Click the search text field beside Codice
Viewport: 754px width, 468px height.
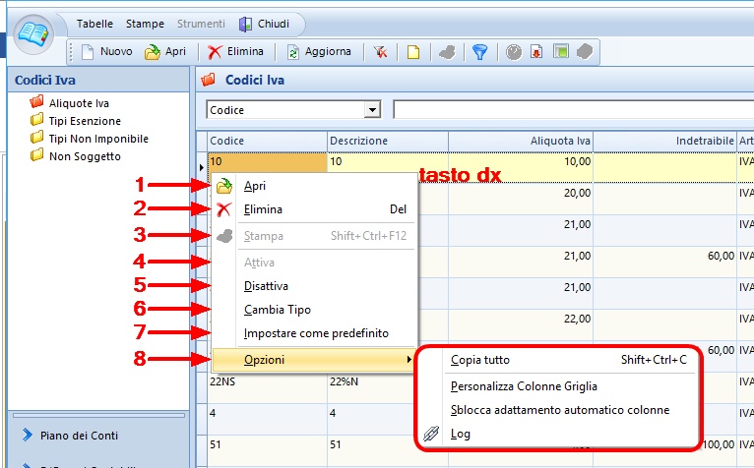[x=571, y=110]
